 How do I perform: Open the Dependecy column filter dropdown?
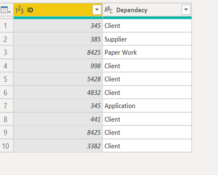186,10
